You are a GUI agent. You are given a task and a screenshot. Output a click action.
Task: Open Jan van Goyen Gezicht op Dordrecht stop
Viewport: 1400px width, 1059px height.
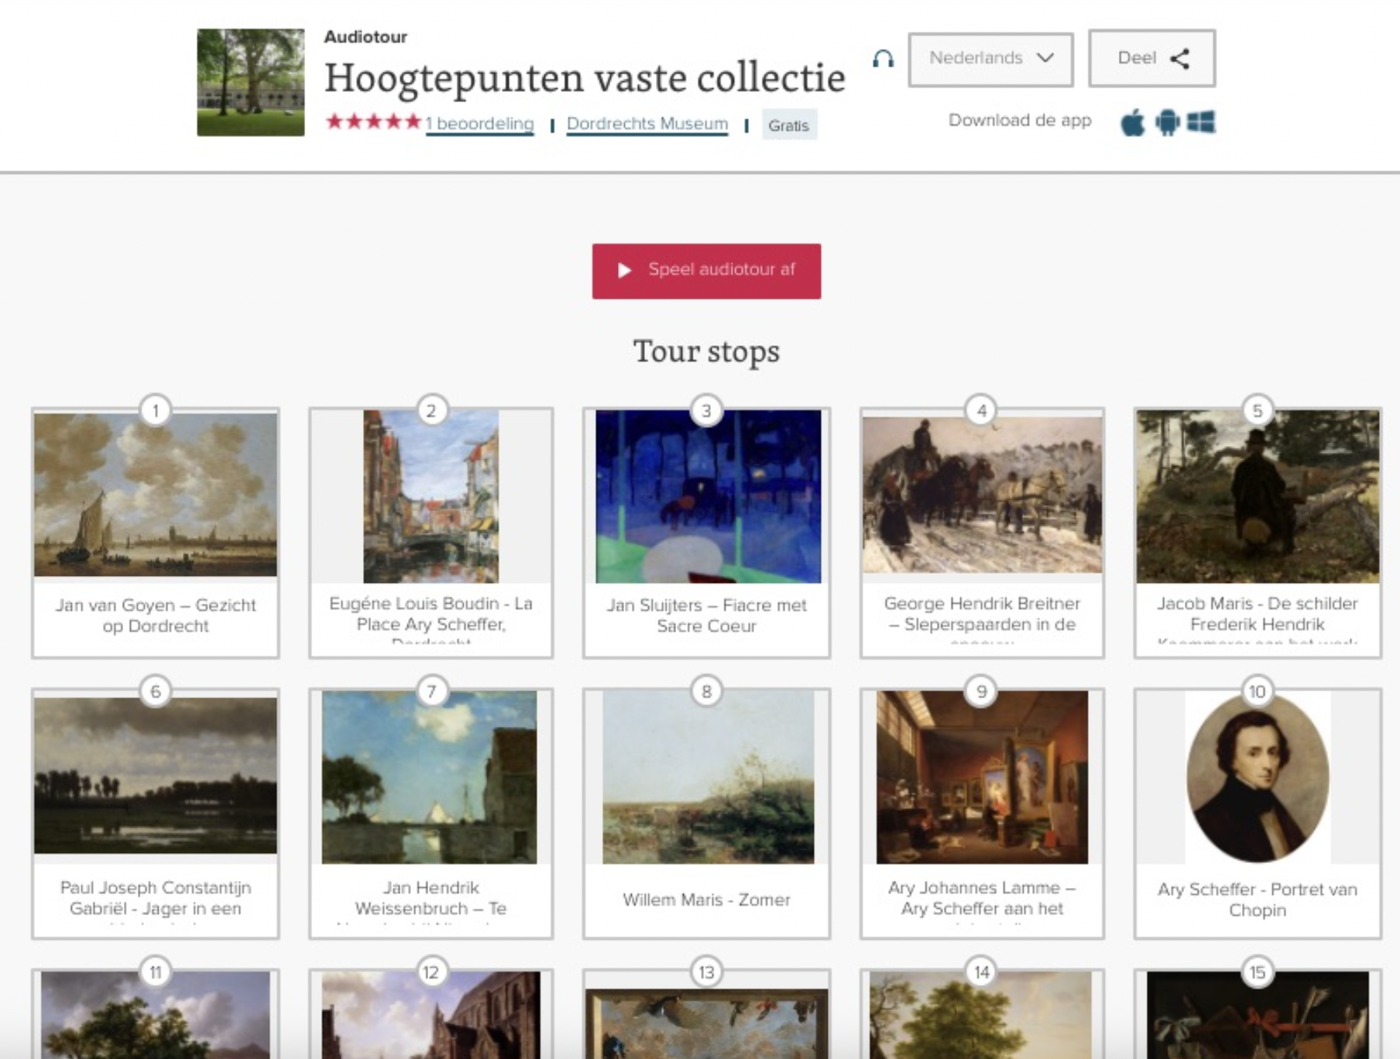click(x=156, y=534)
